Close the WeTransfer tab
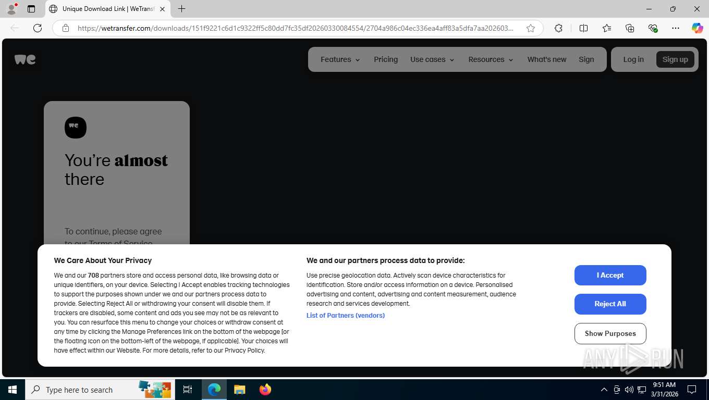The height and width of the screenshot is (400, 709). coord(162,9)
